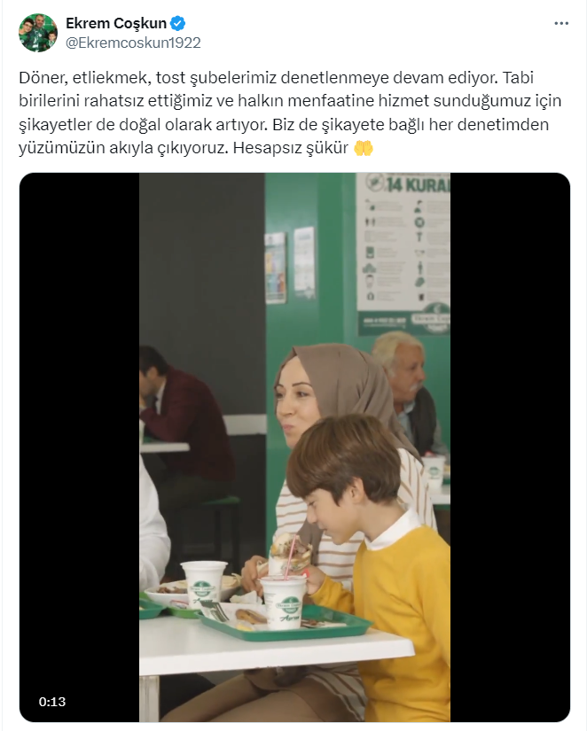Open Ekrem Coşkun's profile avatar

(38, 33)
